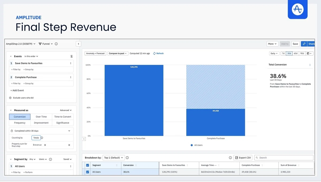Open the Breakdown by Top 1 dropdown
Viewport: 321px width, 182px height.
point(113,158)
